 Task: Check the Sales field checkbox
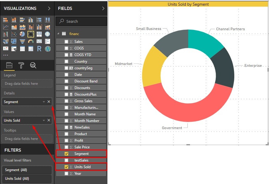[x=66, y=42]
